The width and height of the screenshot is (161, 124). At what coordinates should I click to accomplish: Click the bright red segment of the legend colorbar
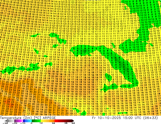pos(56,121)
